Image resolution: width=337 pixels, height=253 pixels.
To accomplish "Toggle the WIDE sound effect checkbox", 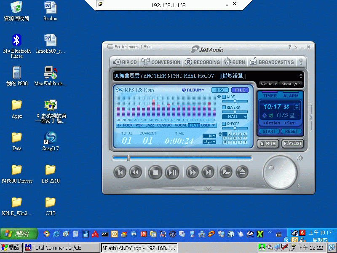I will click(224, 97).
